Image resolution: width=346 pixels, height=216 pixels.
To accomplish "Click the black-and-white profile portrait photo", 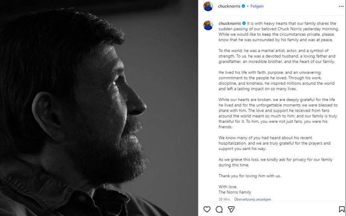I will click(99, 108).
